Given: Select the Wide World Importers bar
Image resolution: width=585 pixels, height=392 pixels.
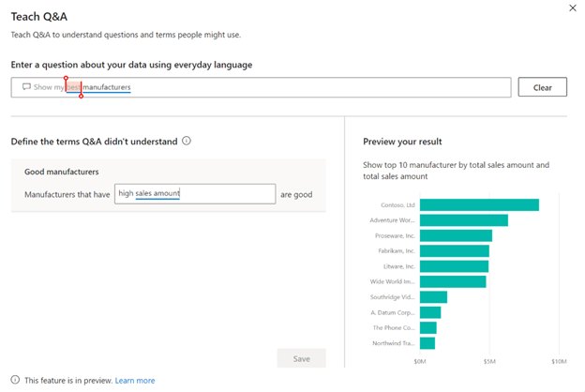Looking at the screenshot, I should pos(453,281).
